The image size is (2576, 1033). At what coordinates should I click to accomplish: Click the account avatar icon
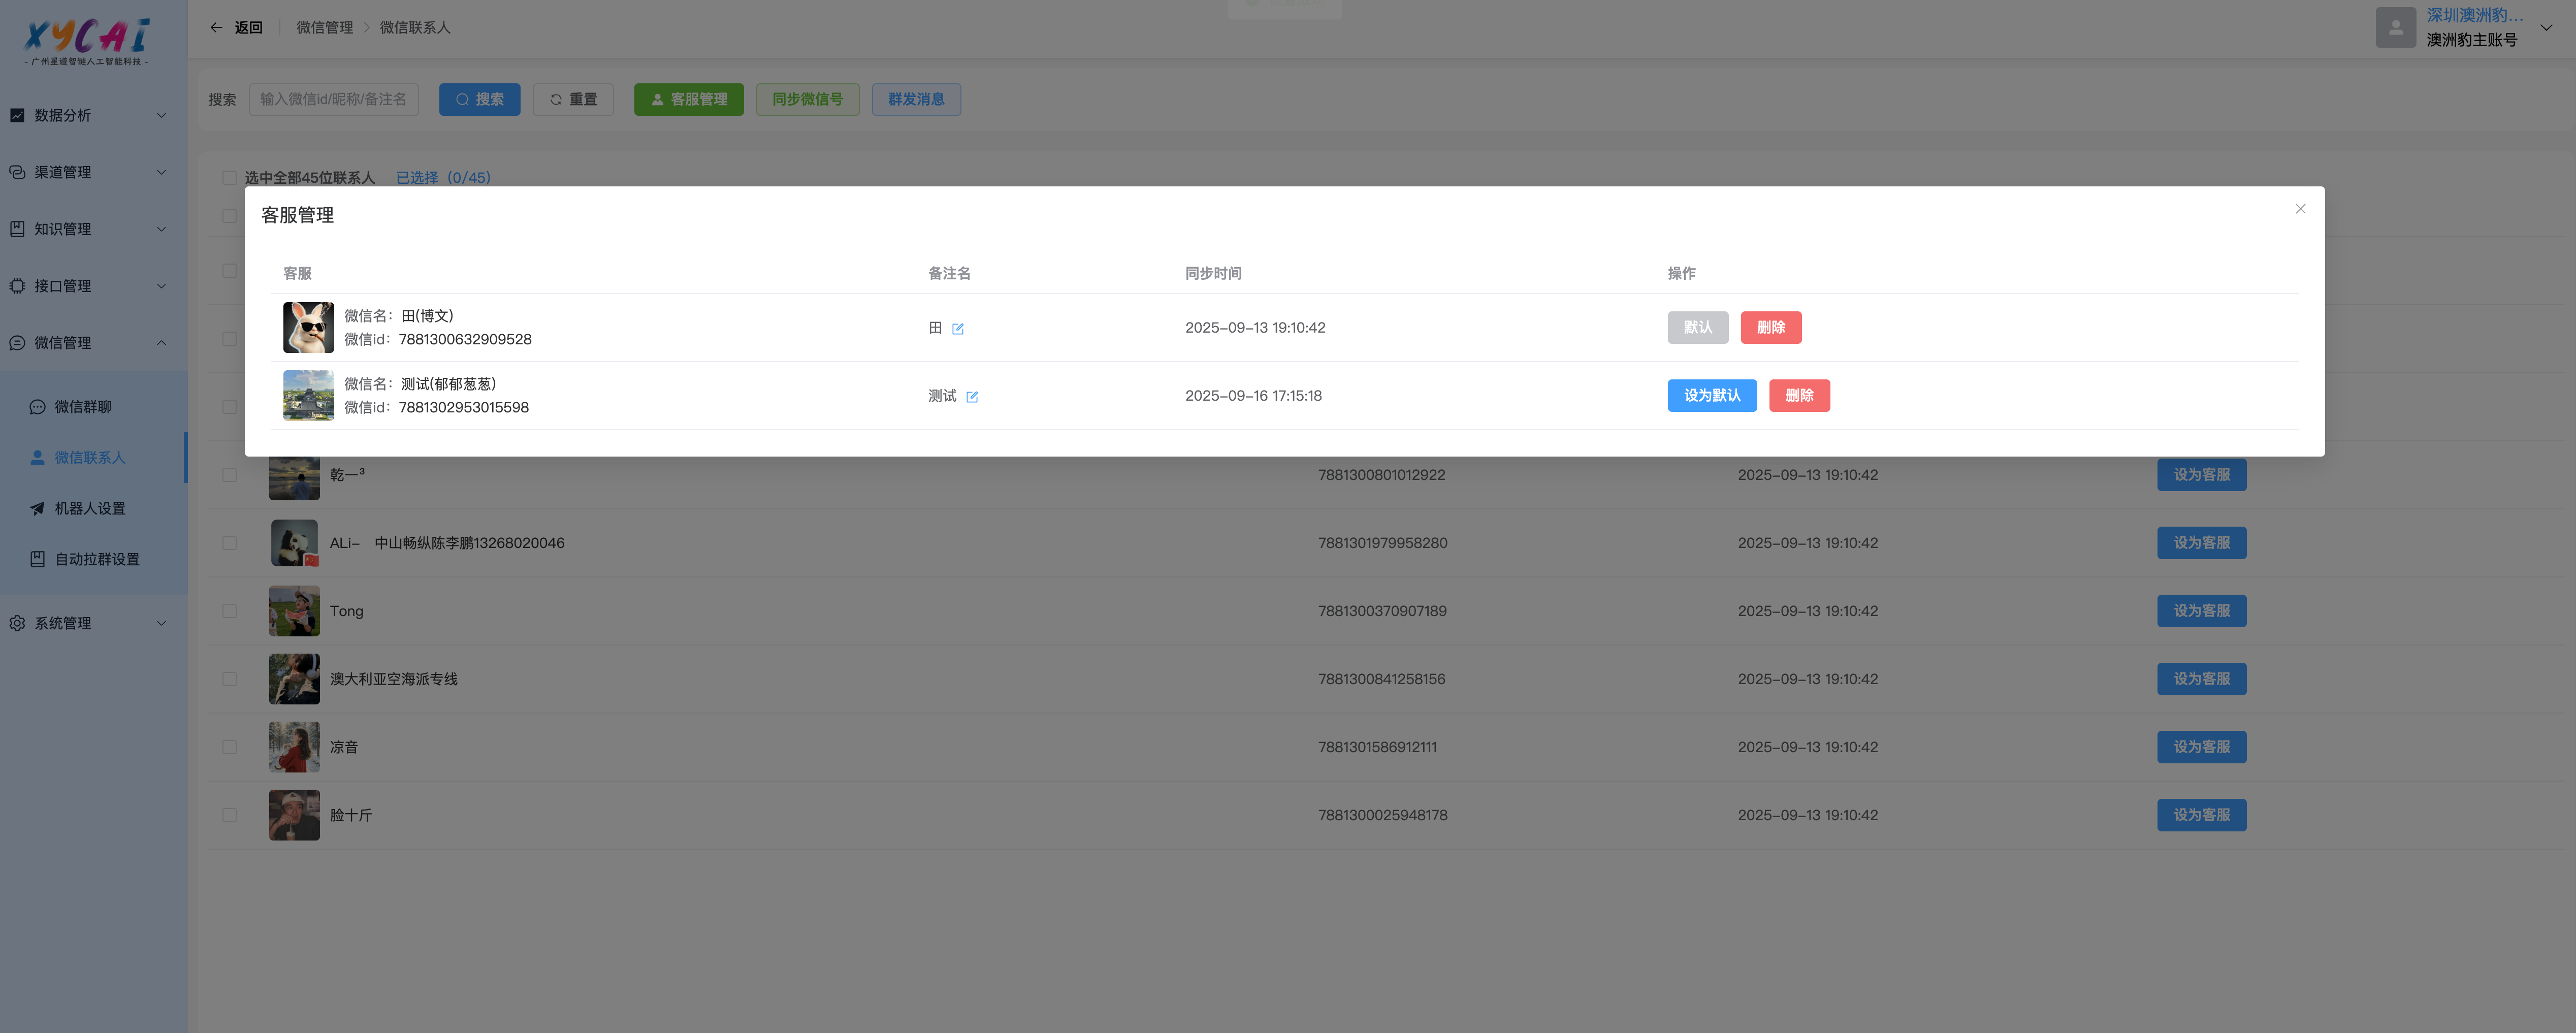click(2395, 28)
